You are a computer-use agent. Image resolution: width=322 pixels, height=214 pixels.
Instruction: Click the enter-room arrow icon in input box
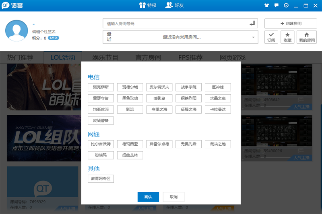pos(252,23)
